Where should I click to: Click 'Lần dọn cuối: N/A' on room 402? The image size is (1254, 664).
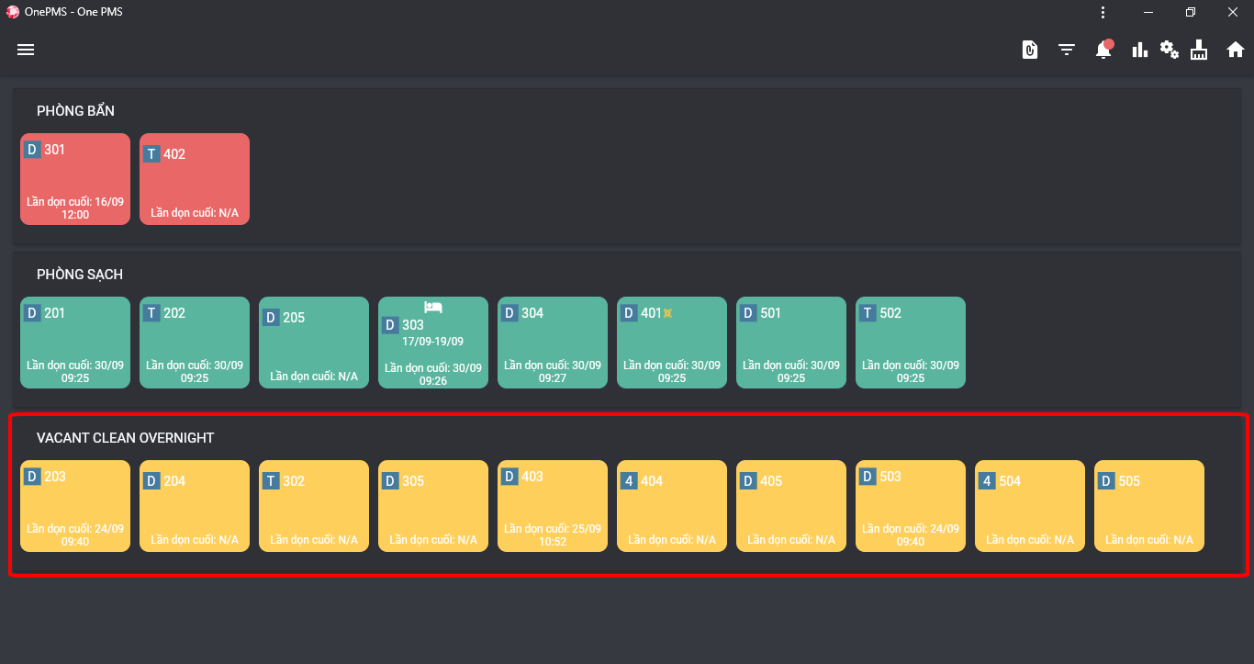[x=195, y=213]
